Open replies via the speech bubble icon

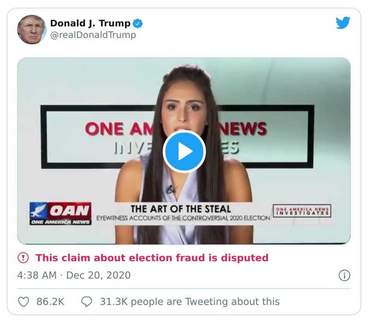(87, 303)
